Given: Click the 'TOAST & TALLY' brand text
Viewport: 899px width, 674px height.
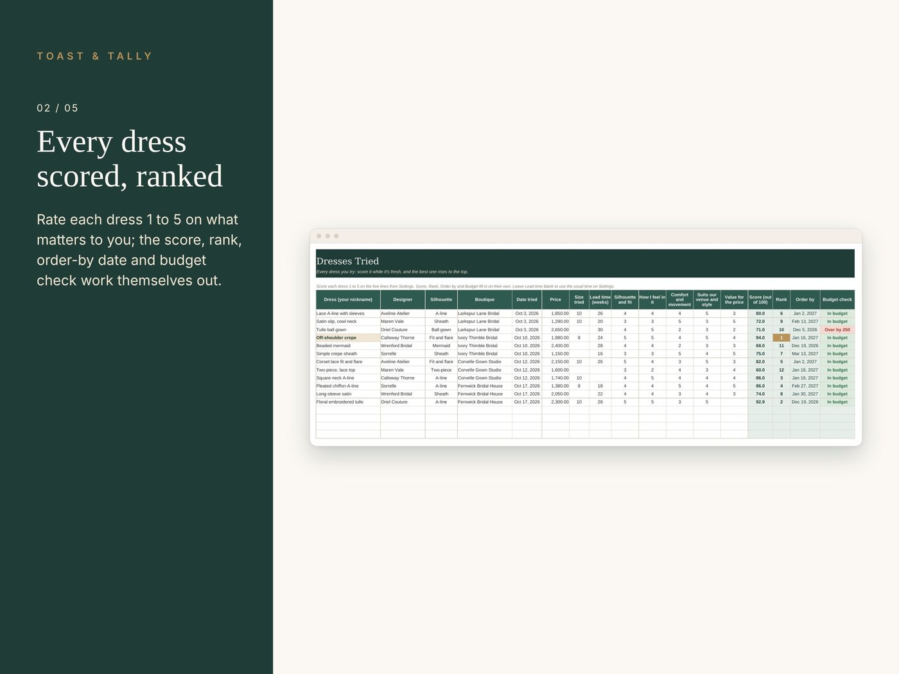Looking at the screenshot, I should (94, 56).
